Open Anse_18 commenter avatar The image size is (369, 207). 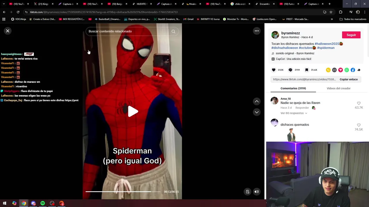point(274,100)
